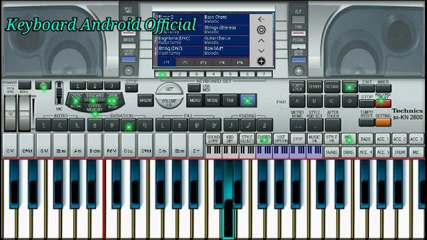The image size is (427, 240).
Task: Toggle the USB MIDI button
Action: [x=194, y=88]
